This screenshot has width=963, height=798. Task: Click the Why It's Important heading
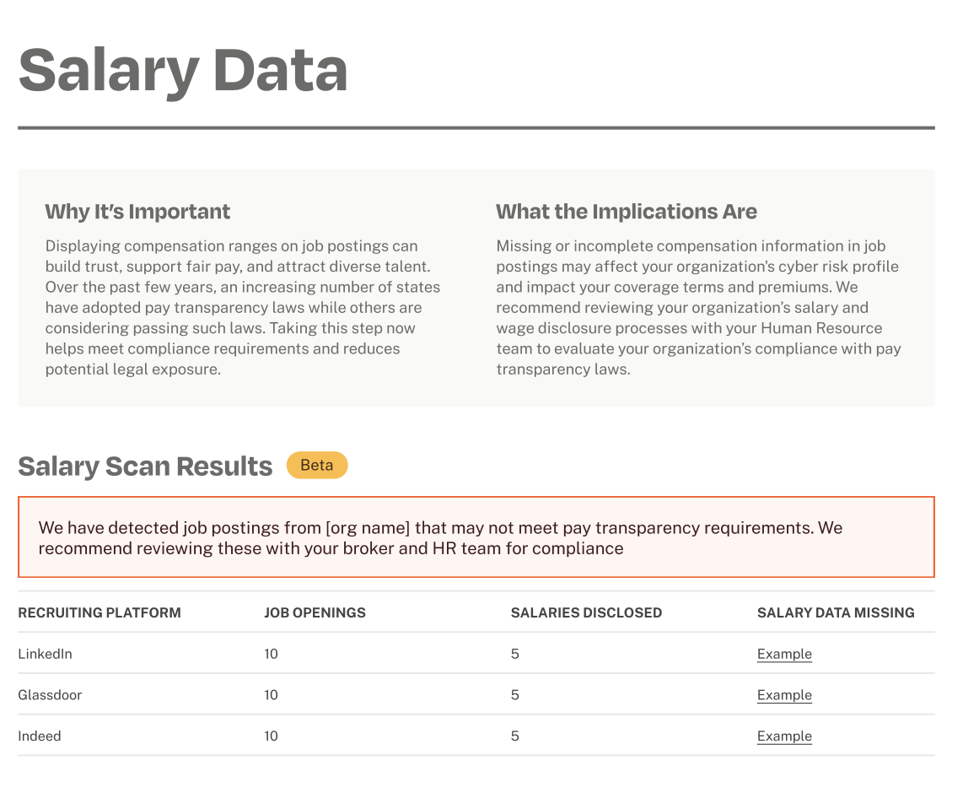click(137, 211)
